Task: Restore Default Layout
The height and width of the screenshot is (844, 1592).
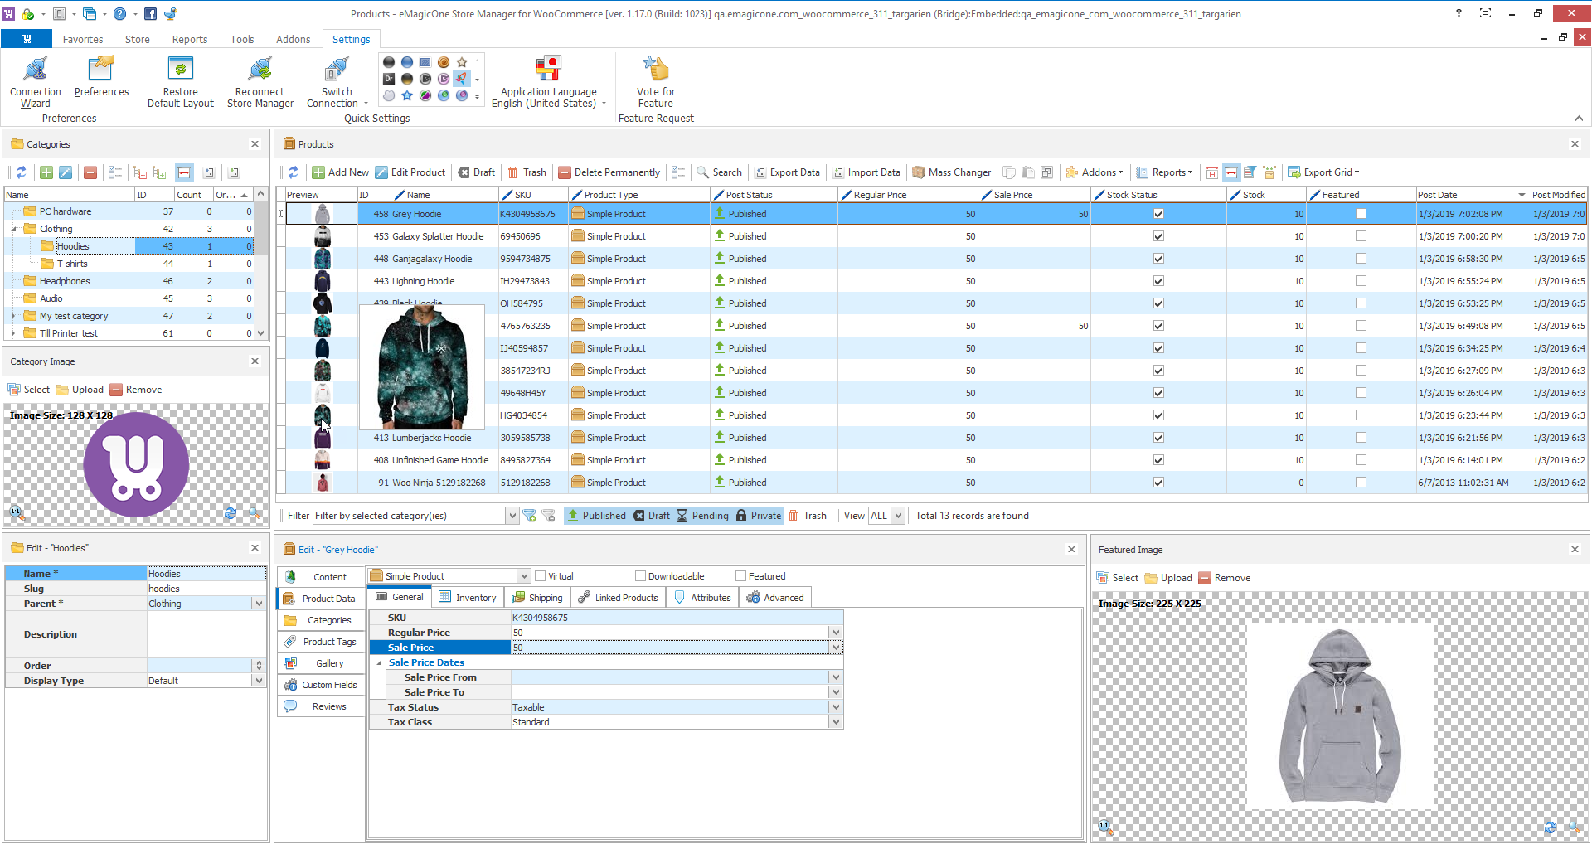Action: pyautogui.click(x=180, y=80)
